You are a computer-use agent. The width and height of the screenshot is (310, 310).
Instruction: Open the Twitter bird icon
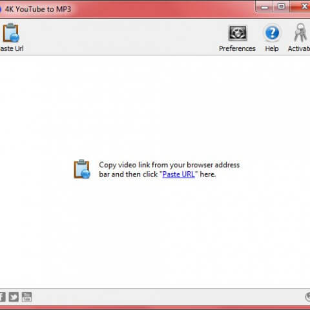14,297
